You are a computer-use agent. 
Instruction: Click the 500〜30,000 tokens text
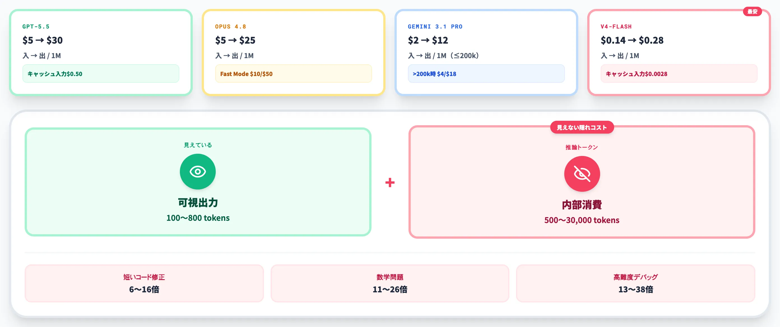point(582,220)
